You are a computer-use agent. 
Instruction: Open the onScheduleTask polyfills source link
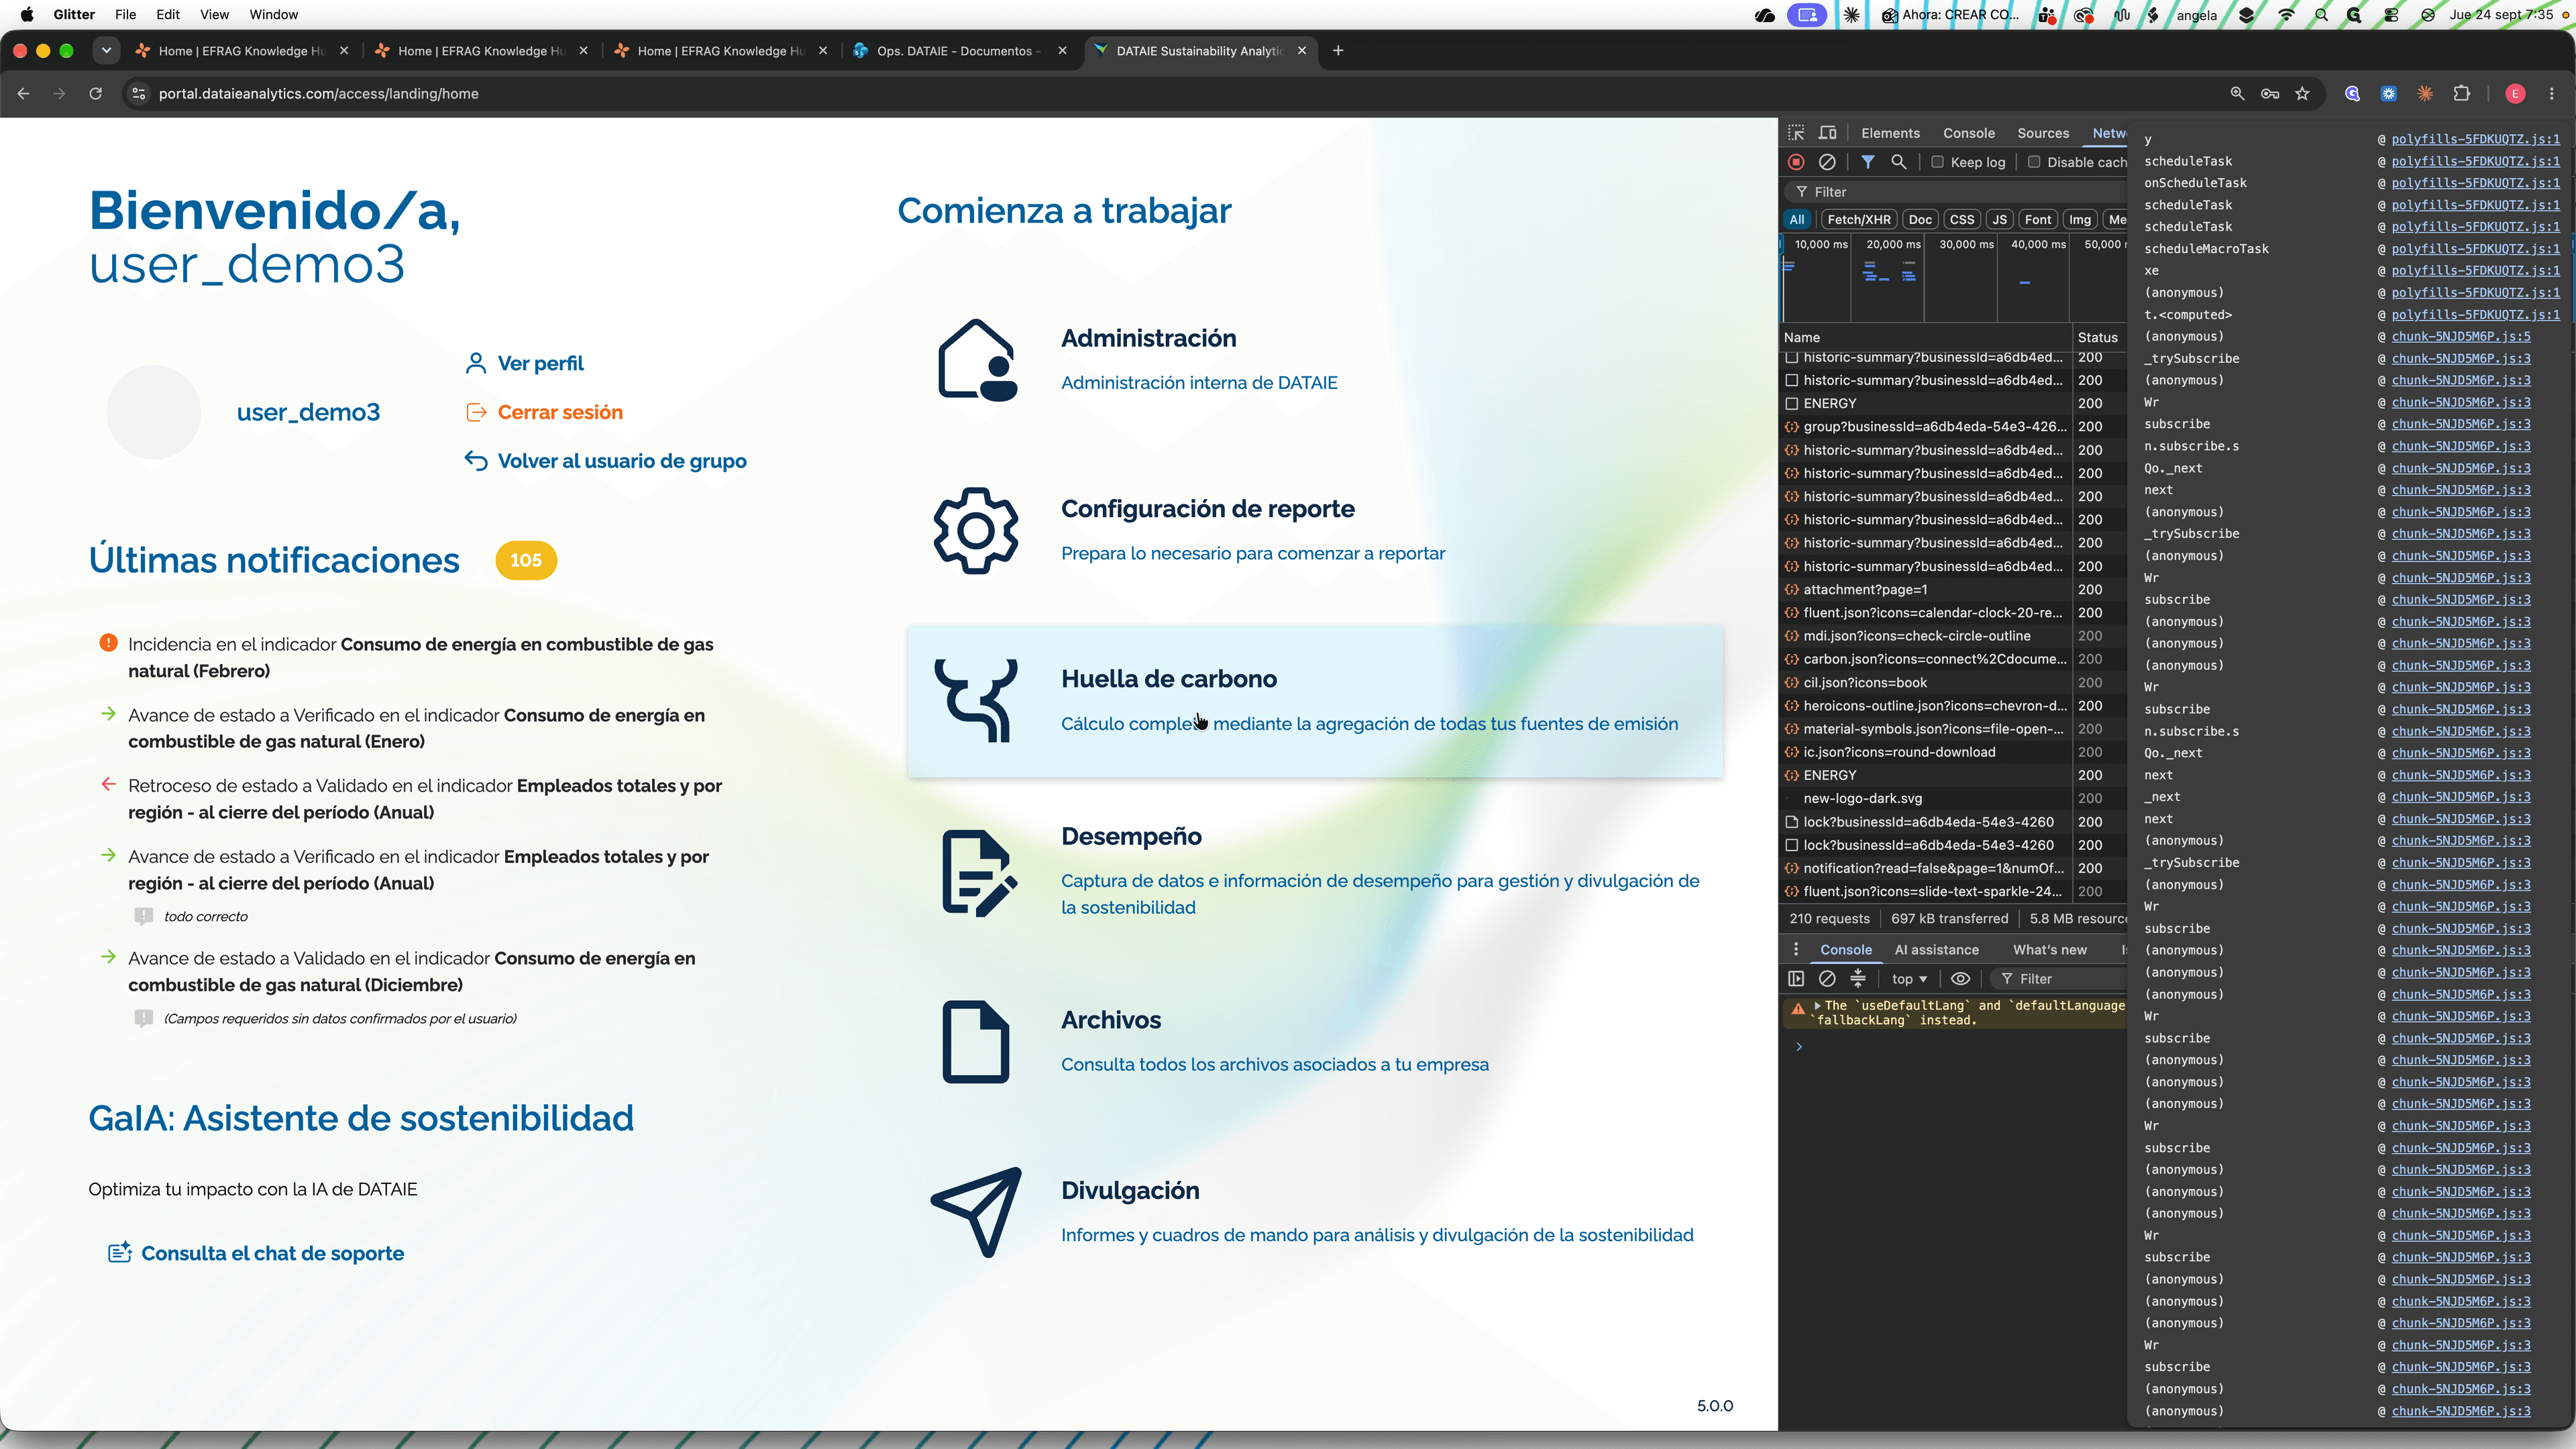click(x=2475, y=183)
